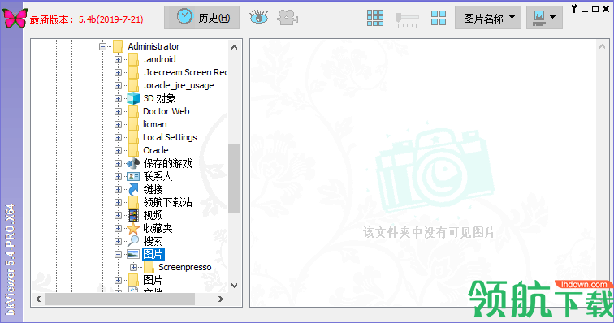Click the tree vertical scrollbar thumb

point(234,179)
